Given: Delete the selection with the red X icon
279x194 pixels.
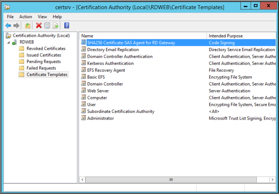Looking at the screenshot, I should [38, 26].
